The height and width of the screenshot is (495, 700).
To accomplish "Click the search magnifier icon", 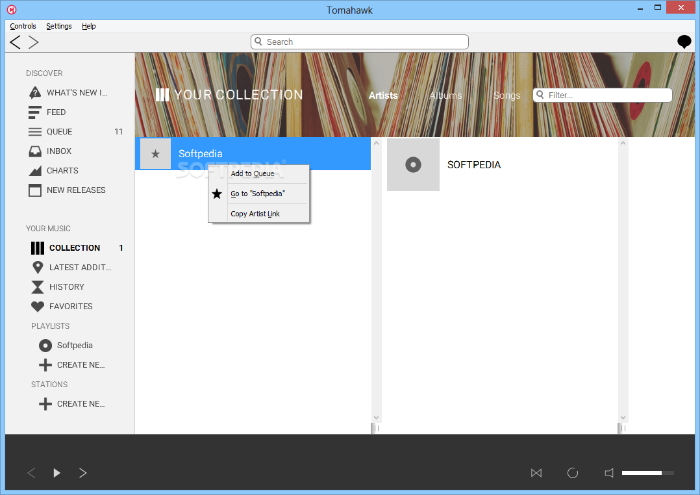I will coord(258,42).
